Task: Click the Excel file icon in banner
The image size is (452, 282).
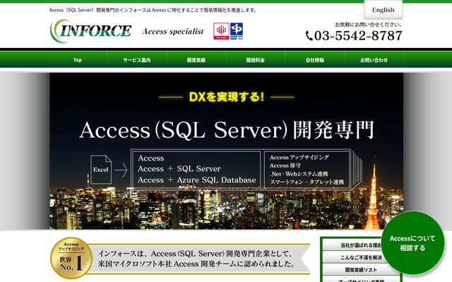Action: [101, 169]
